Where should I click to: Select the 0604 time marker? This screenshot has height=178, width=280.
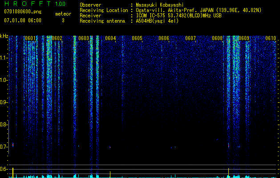point(110,38)
